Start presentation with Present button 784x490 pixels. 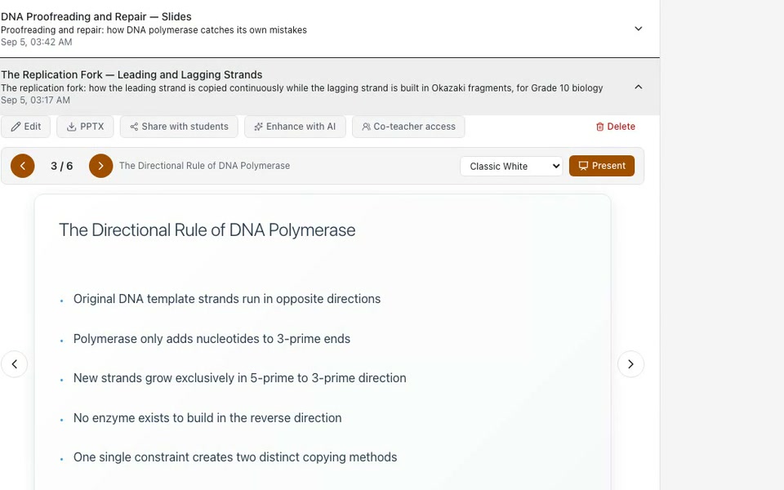tap(602, 166)
